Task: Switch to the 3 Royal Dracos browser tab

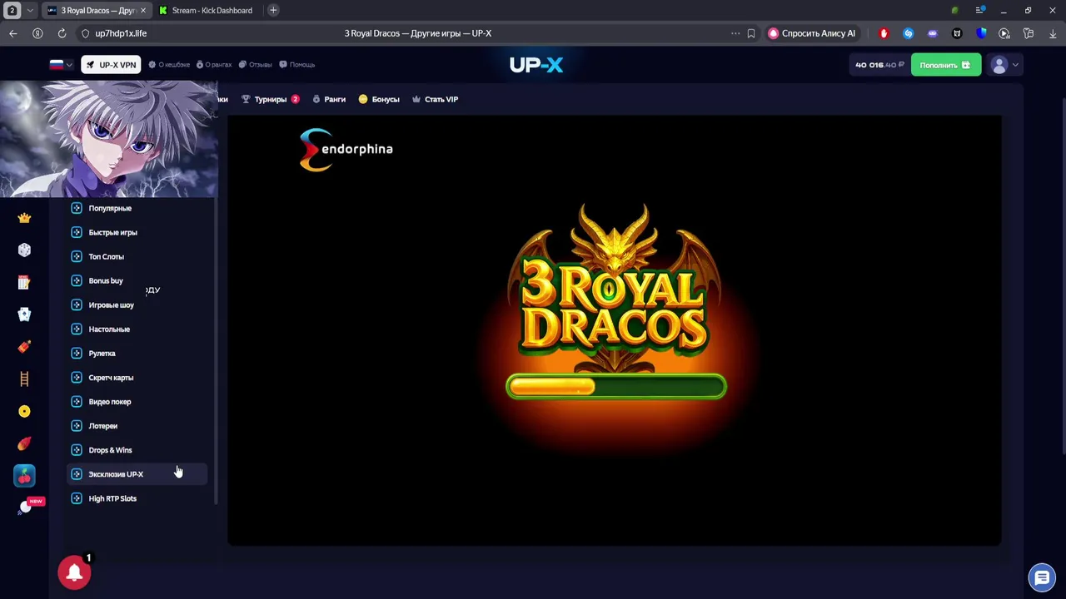Action: [96, 11]
